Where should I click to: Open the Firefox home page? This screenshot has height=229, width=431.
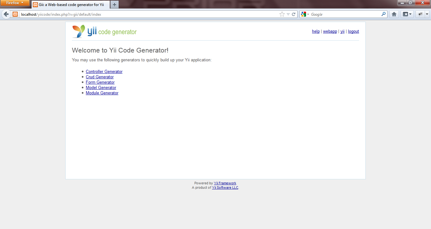click(393, 14)
